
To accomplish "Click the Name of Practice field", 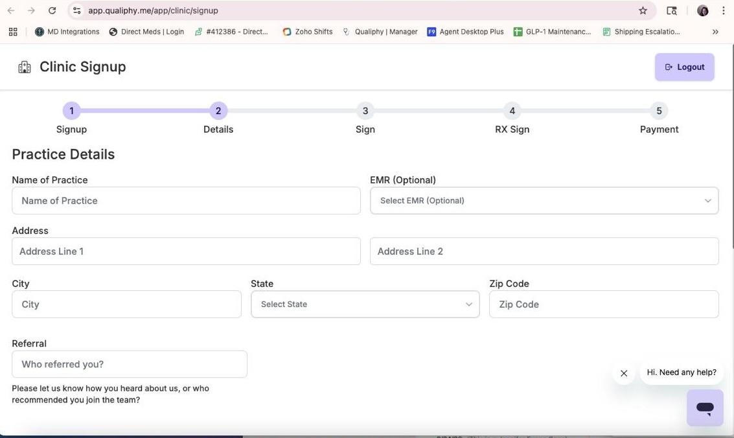I will pyautogui.click(x=187, y=201).
